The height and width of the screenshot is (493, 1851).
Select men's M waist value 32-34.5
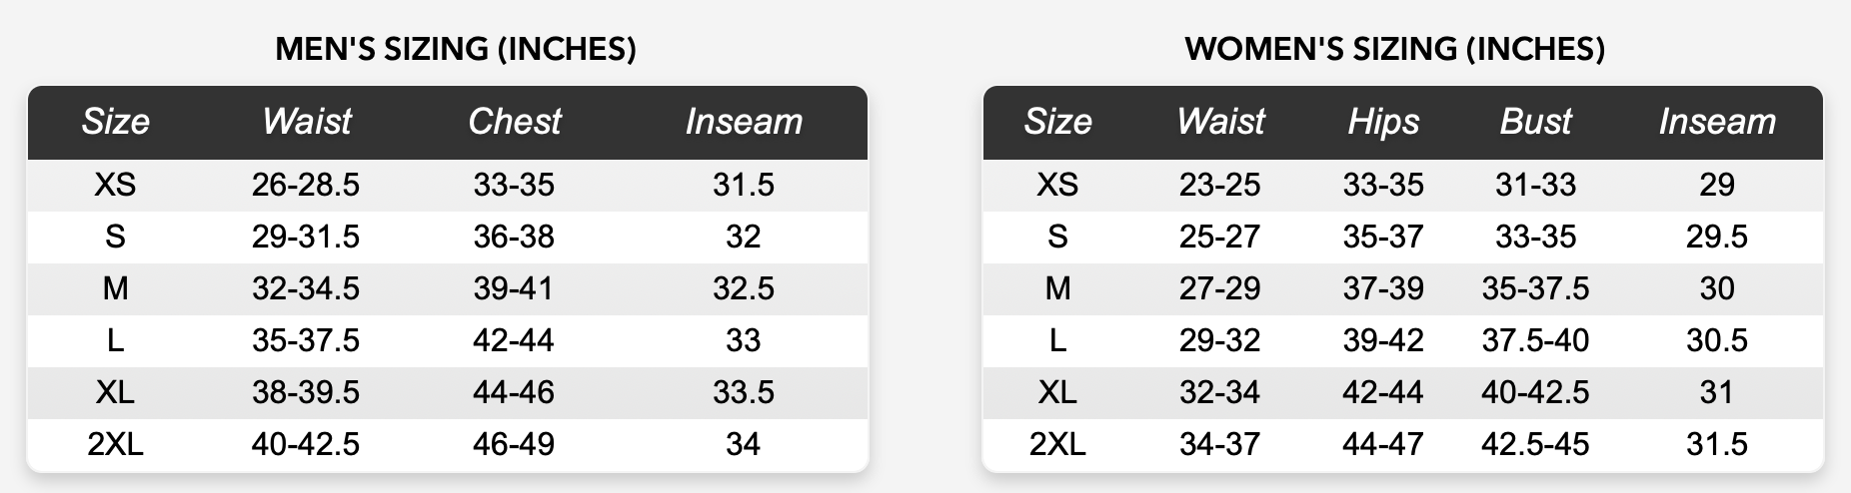[306, 288]
